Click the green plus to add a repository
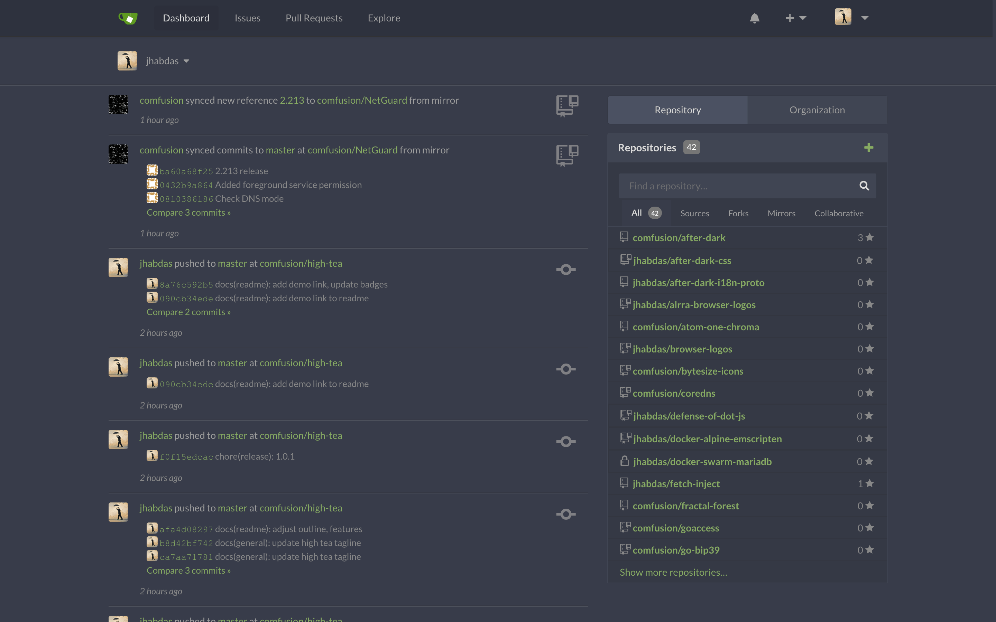 click(868, 148)
